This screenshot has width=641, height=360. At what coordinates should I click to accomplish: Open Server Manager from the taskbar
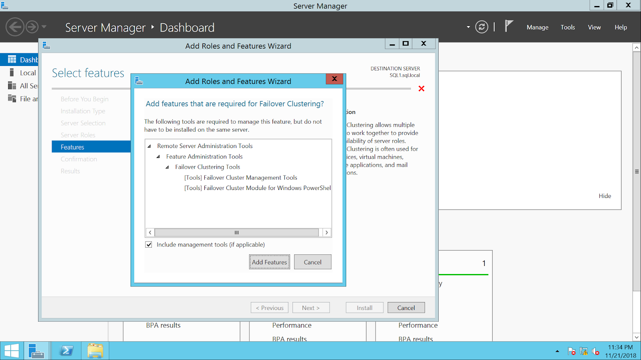point(36,350)
